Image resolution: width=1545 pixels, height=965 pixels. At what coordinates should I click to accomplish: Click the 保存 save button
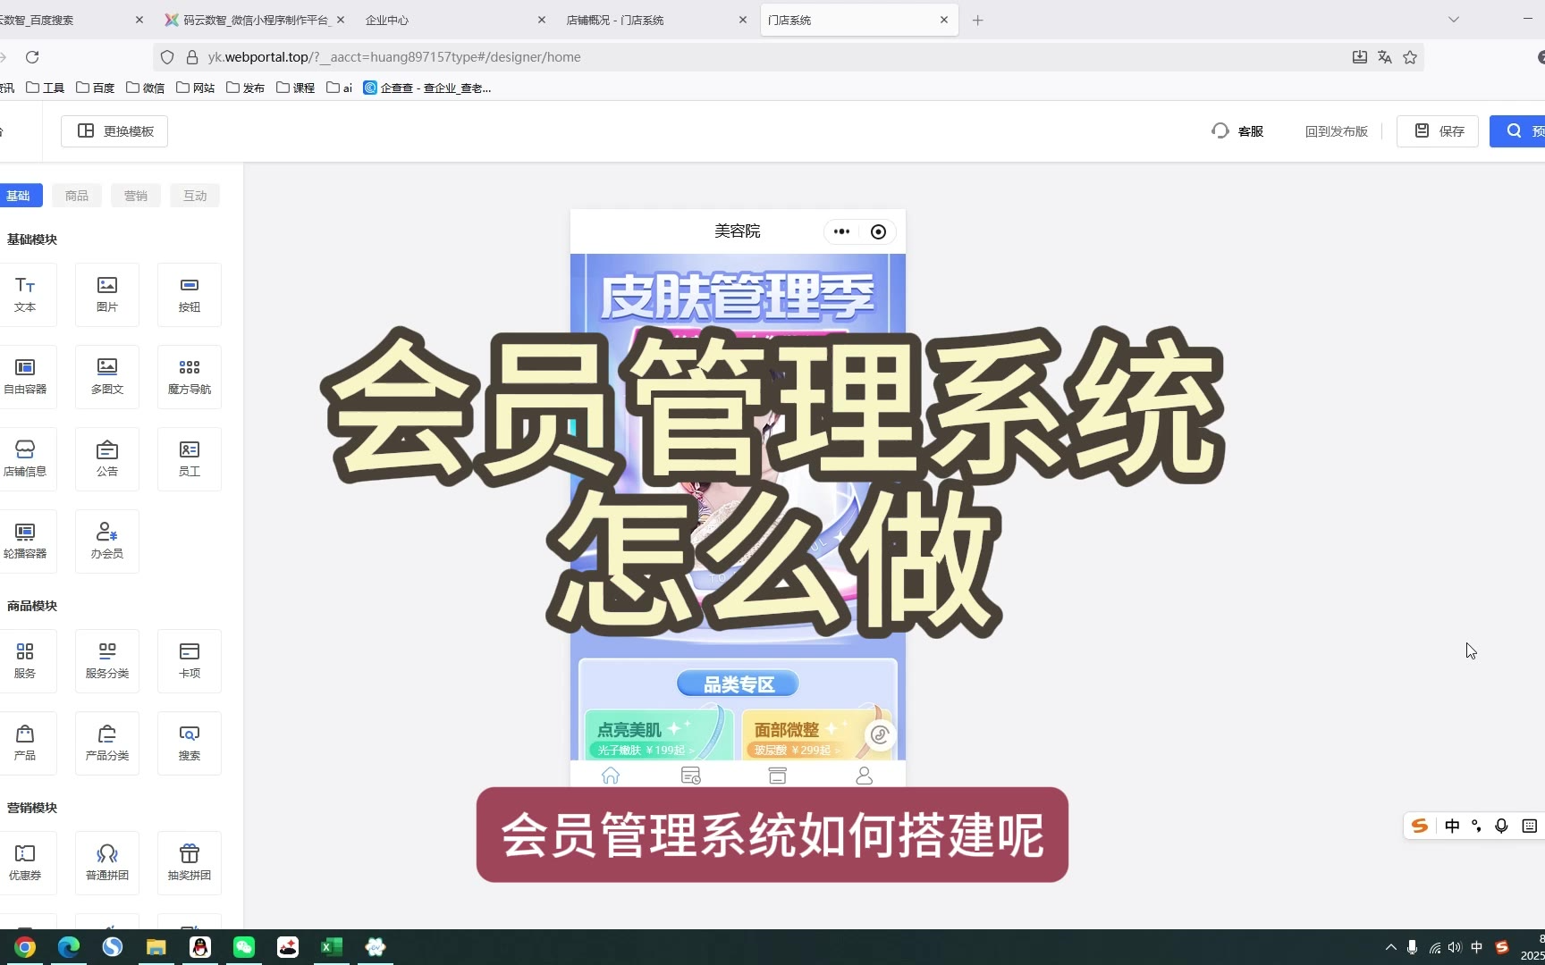pyautogui.click(x=1438, y=131)
